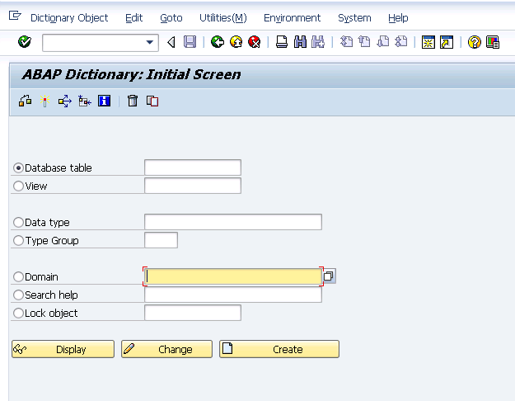
Task: Click the View name input field
Action: coord(193,186)
